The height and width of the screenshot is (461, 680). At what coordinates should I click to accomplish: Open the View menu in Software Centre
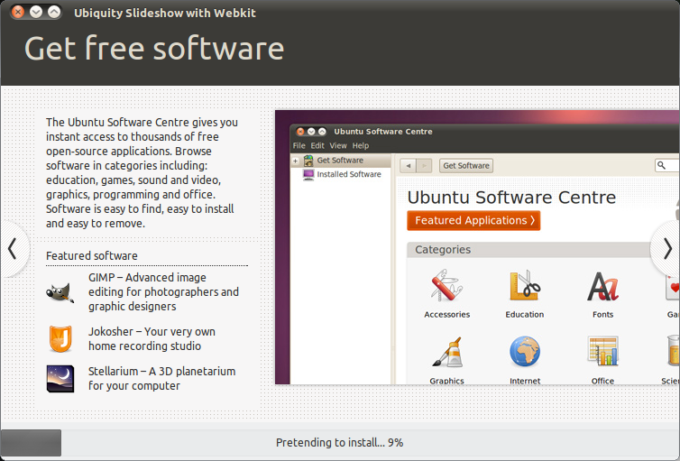click(338, 146)
